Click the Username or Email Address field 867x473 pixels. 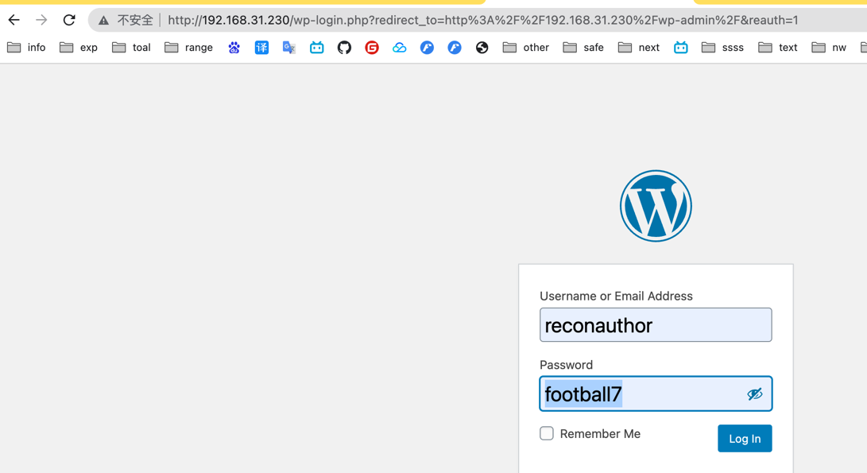656,325
